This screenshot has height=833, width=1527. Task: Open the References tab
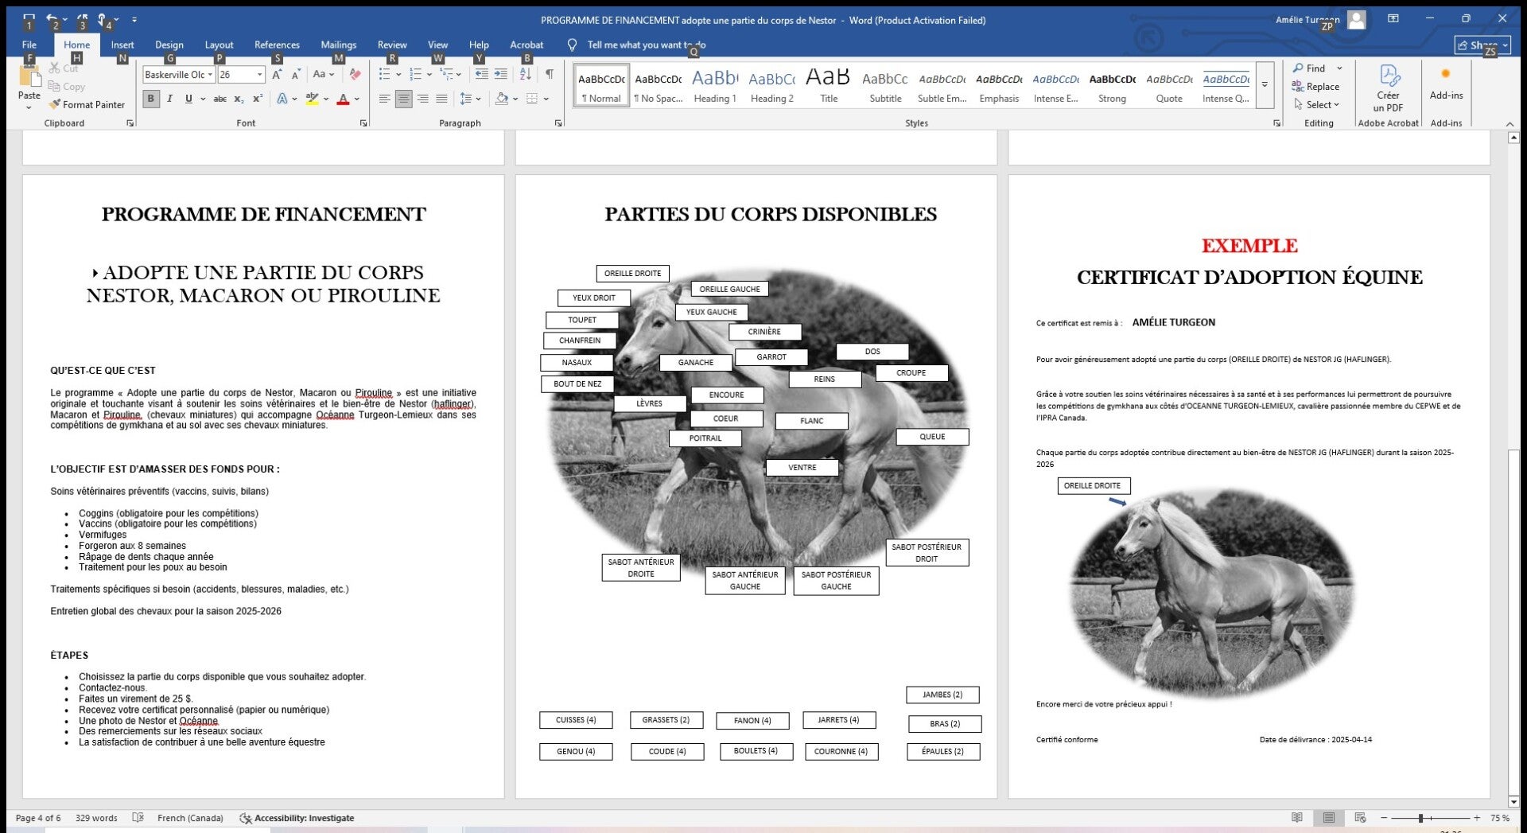click(x=277, y=45)
